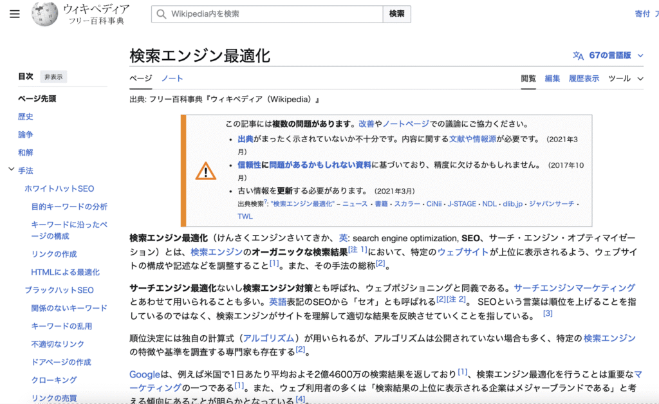Open ドアページの作成 in contents
This screenshot has width=659, height=404.
coord(61,362)
